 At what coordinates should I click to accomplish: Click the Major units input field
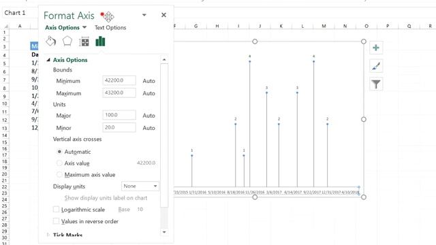click(x=119, y=115)
